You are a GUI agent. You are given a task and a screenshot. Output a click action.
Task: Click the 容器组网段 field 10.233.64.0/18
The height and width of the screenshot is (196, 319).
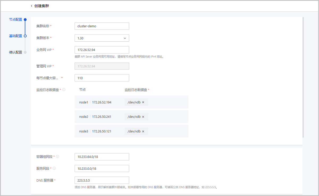point(102,157)
